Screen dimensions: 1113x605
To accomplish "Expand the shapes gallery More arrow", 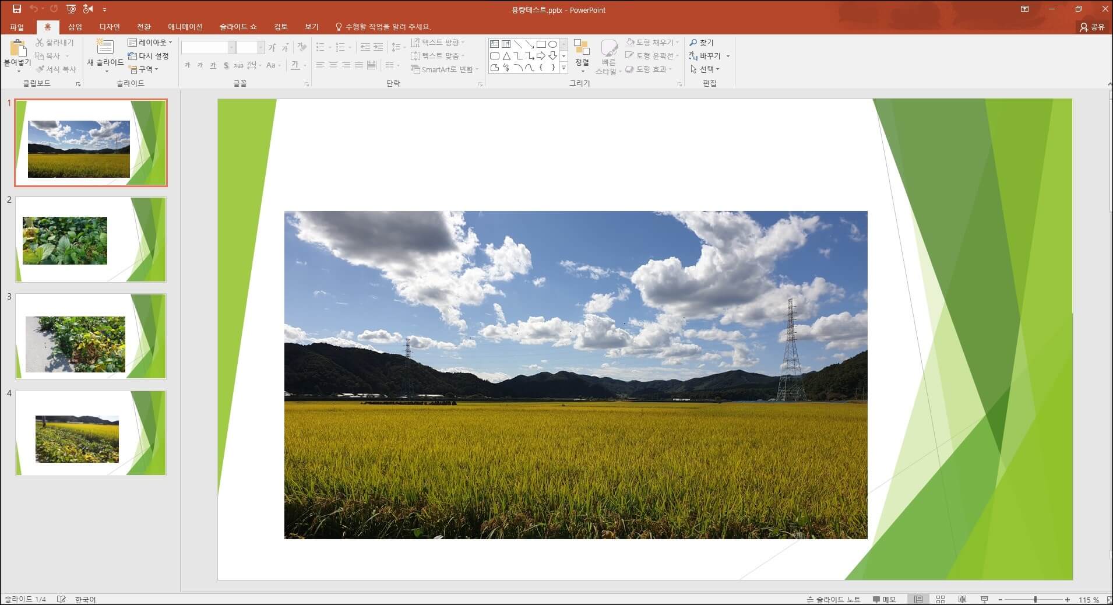I will tap(563, 68).
